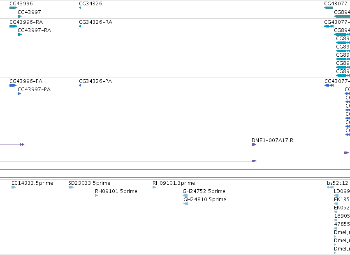Select the small glyph under CG34326-RA
The height and width of the screenshot is (255, 350).
[80, 26]
